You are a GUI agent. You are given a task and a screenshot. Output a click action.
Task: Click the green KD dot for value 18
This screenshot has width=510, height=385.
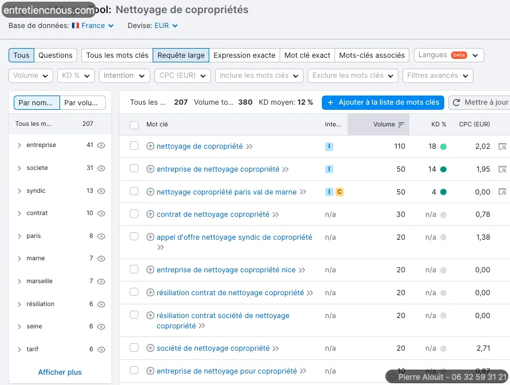click(x=443, y=146)
